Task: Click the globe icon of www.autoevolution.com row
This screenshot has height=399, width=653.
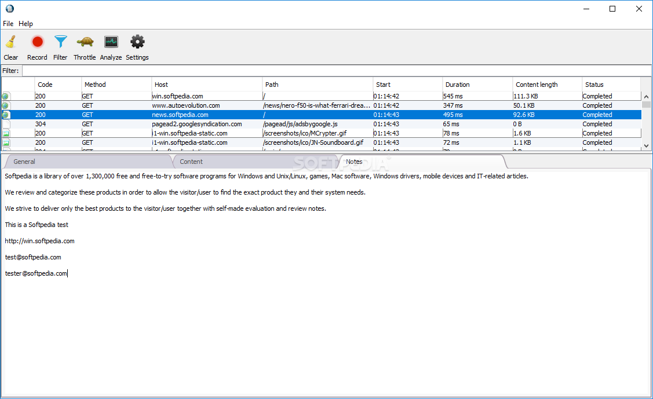Action: tap(5, 105)
